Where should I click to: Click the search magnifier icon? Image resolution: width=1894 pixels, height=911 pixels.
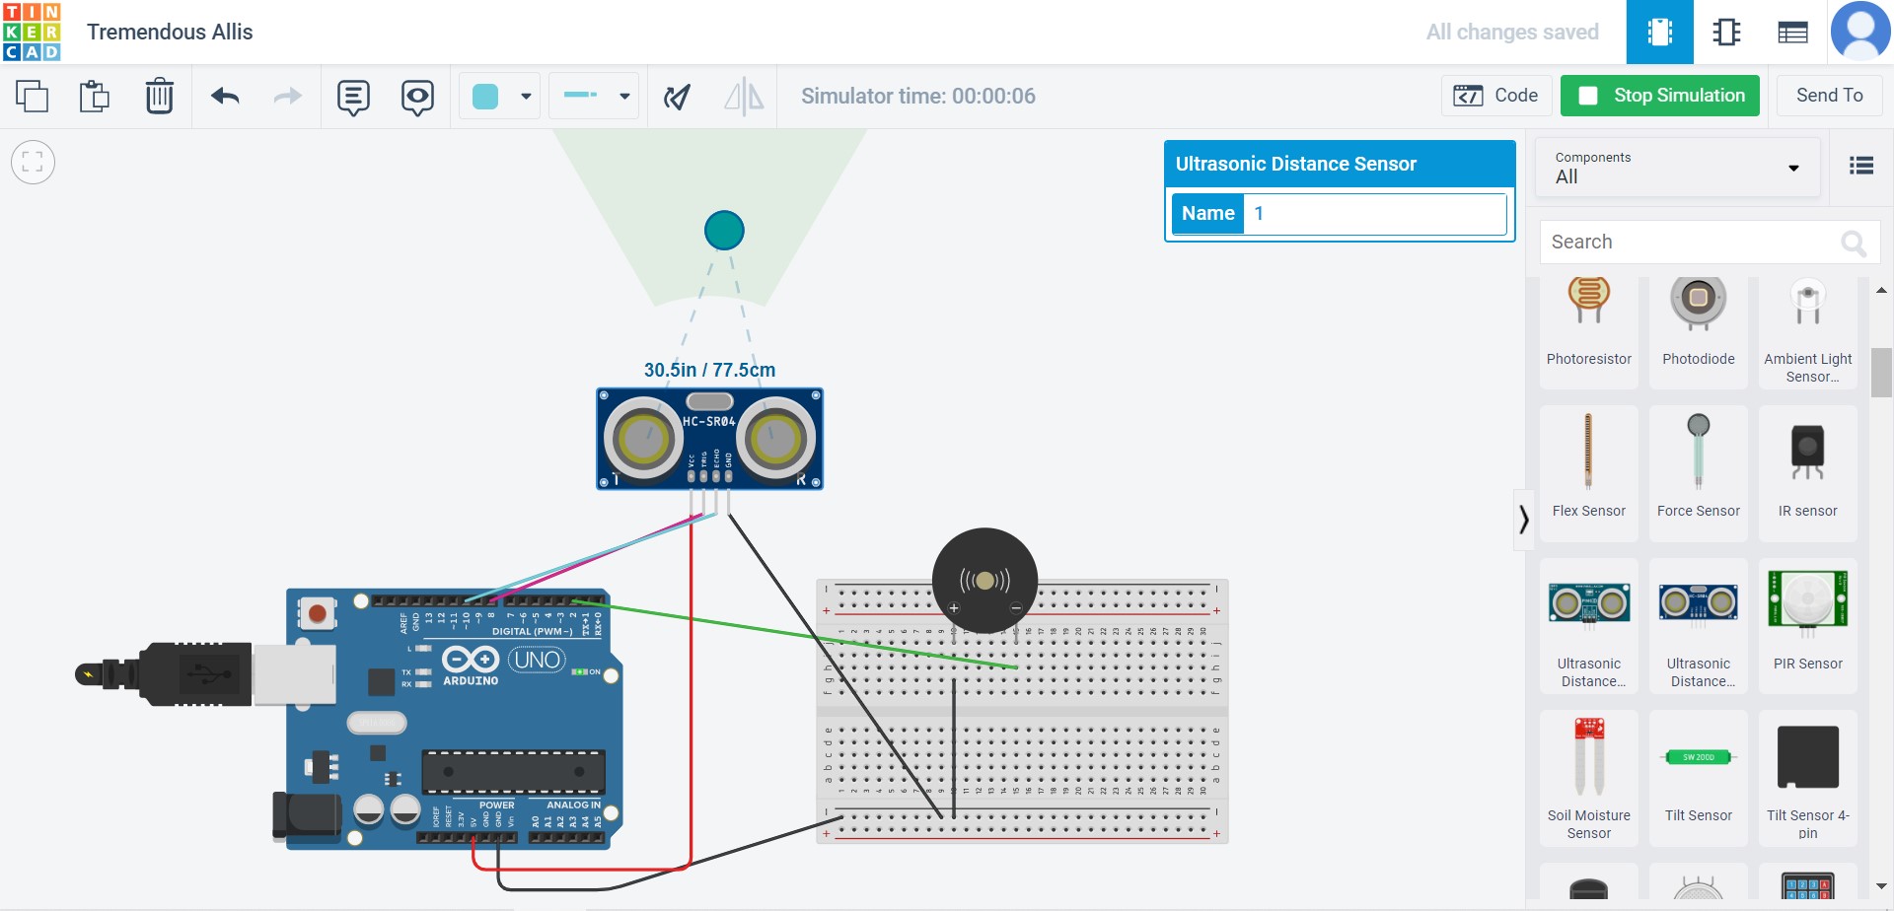[x=1854, y=243]
